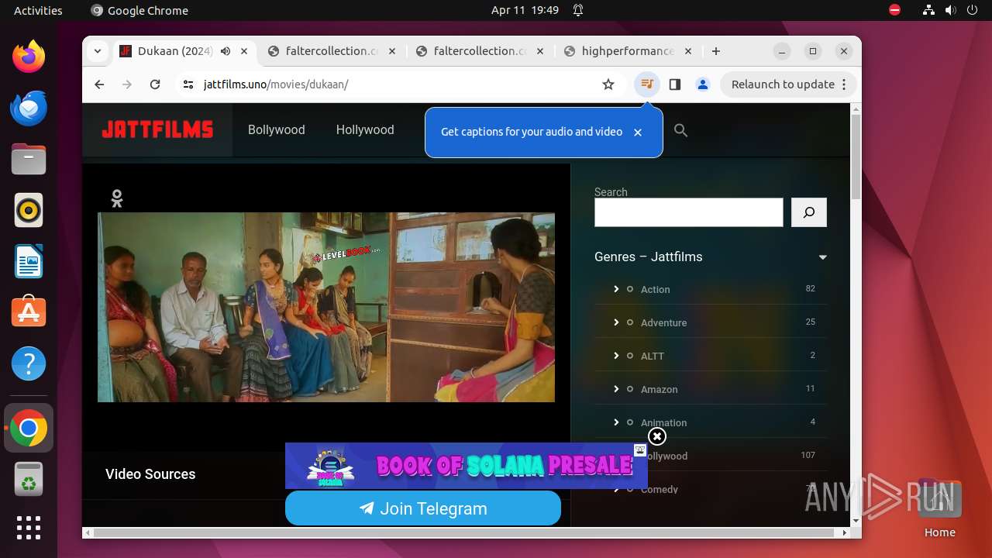Open the Comedy genre link

pyautogui.click(x=659, y=489)
